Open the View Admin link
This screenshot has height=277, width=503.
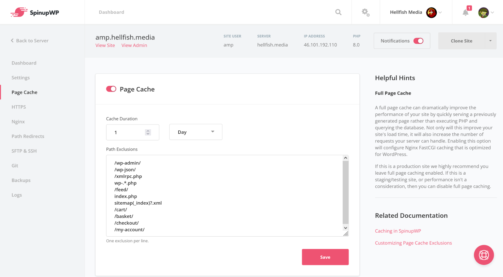(x=134, y=45)
